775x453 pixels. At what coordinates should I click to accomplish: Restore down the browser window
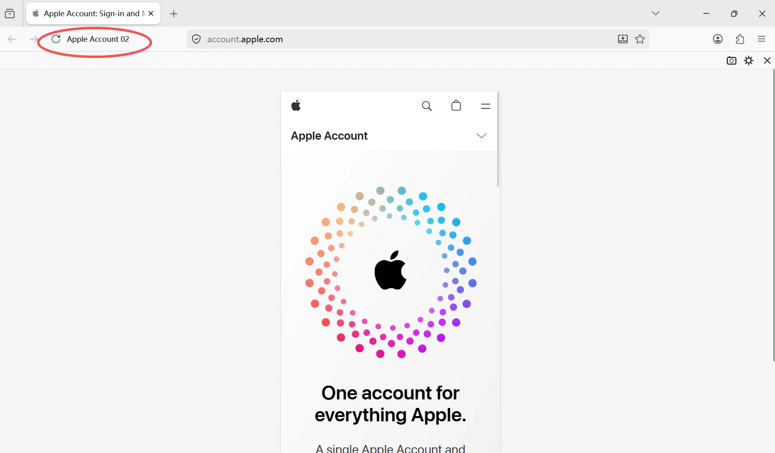734,13
